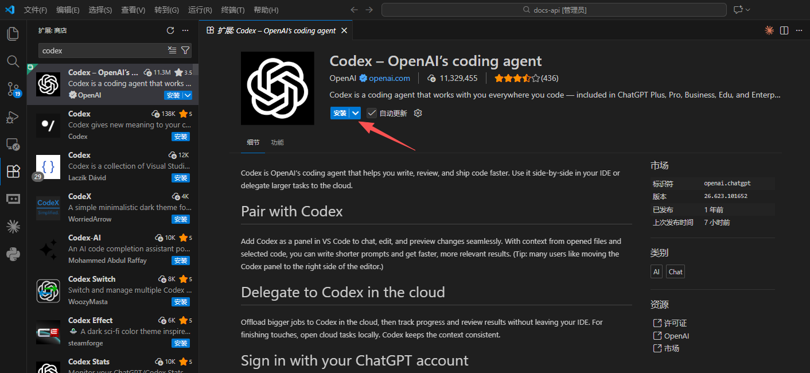The image size is (810, 373).
Task: Open the Python icon in activity bar
Action: [13, 254]
